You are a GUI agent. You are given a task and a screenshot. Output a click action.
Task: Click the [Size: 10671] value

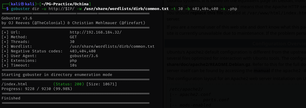102,84
